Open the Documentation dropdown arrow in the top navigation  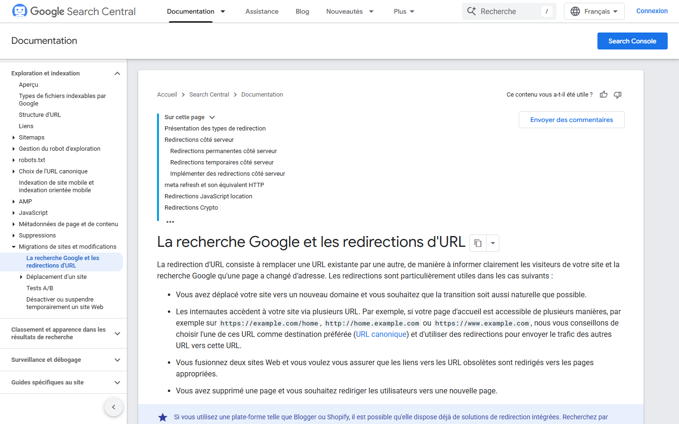pyautogui.click(x=223, y=11)
